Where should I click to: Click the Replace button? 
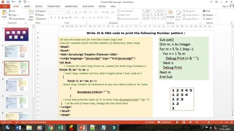coord(209,15)
